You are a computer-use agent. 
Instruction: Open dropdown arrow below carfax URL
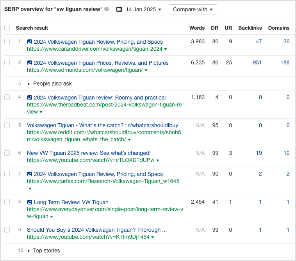(30, 188)
